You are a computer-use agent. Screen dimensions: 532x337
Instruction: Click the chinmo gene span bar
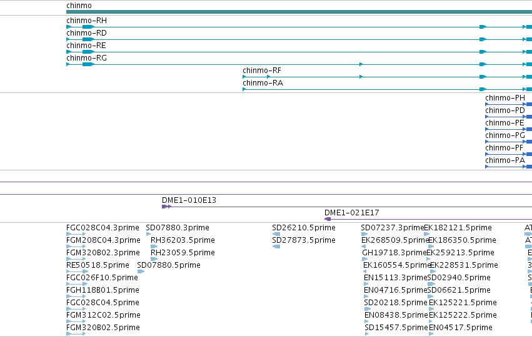(x=299, y=12)
